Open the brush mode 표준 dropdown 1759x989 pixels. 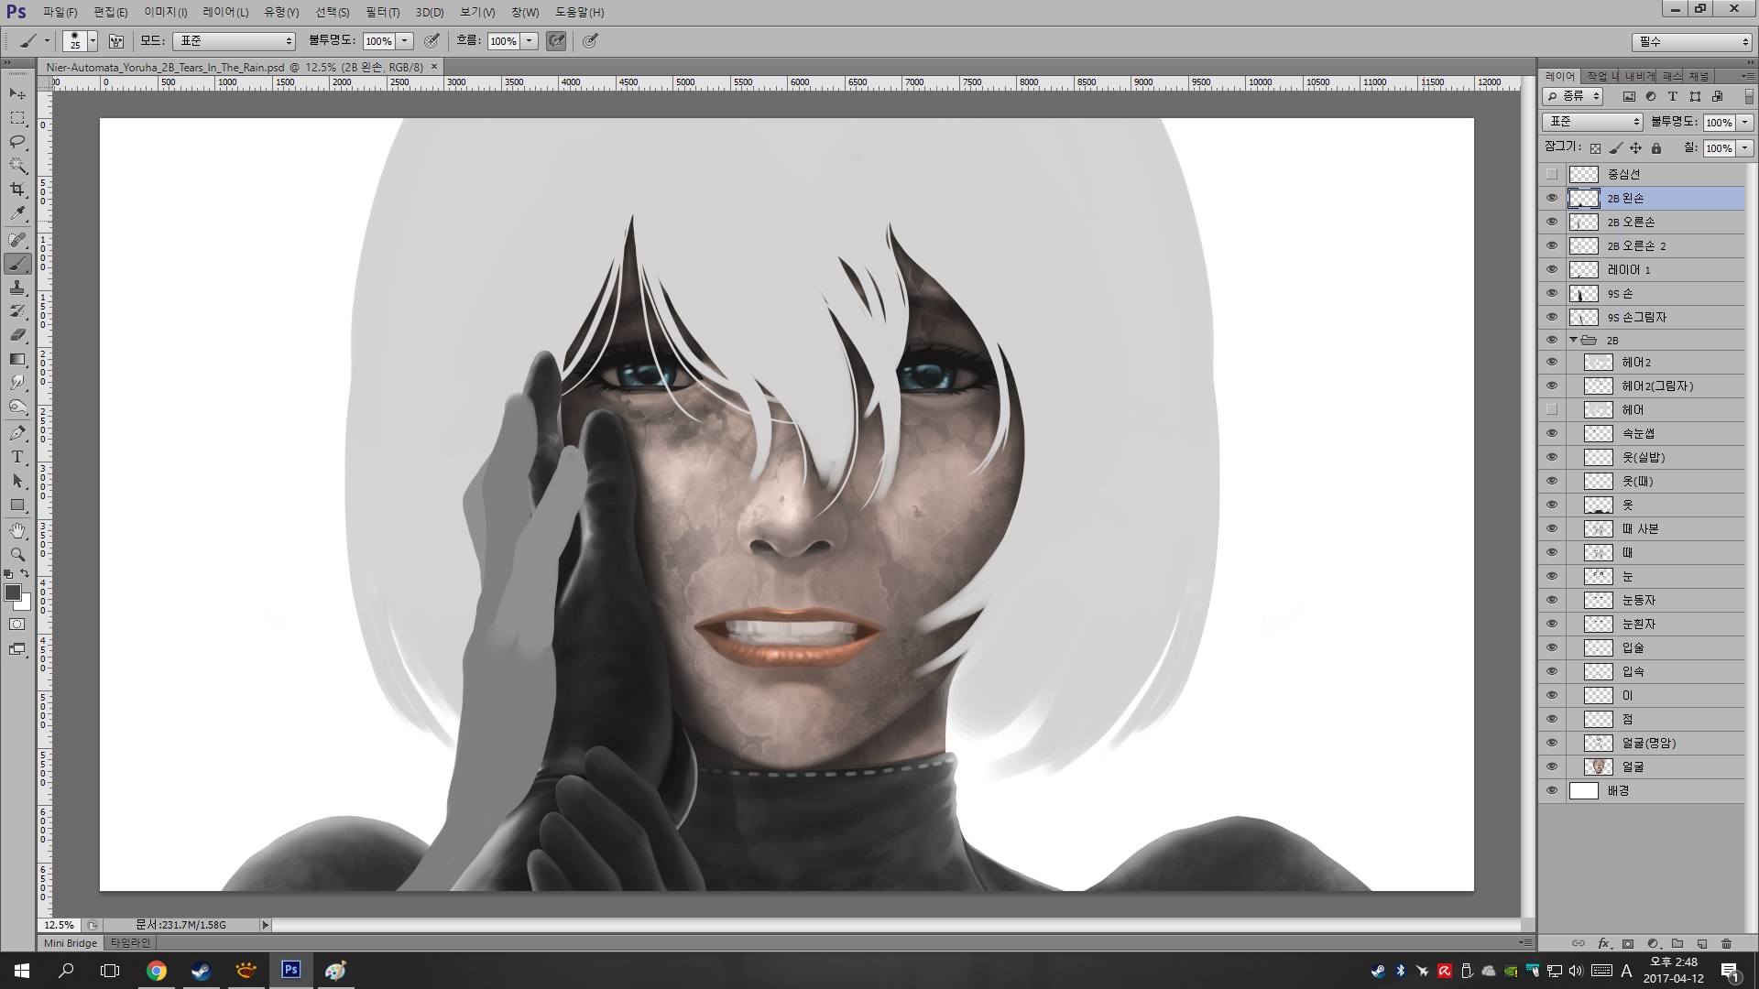pos(235,41)
